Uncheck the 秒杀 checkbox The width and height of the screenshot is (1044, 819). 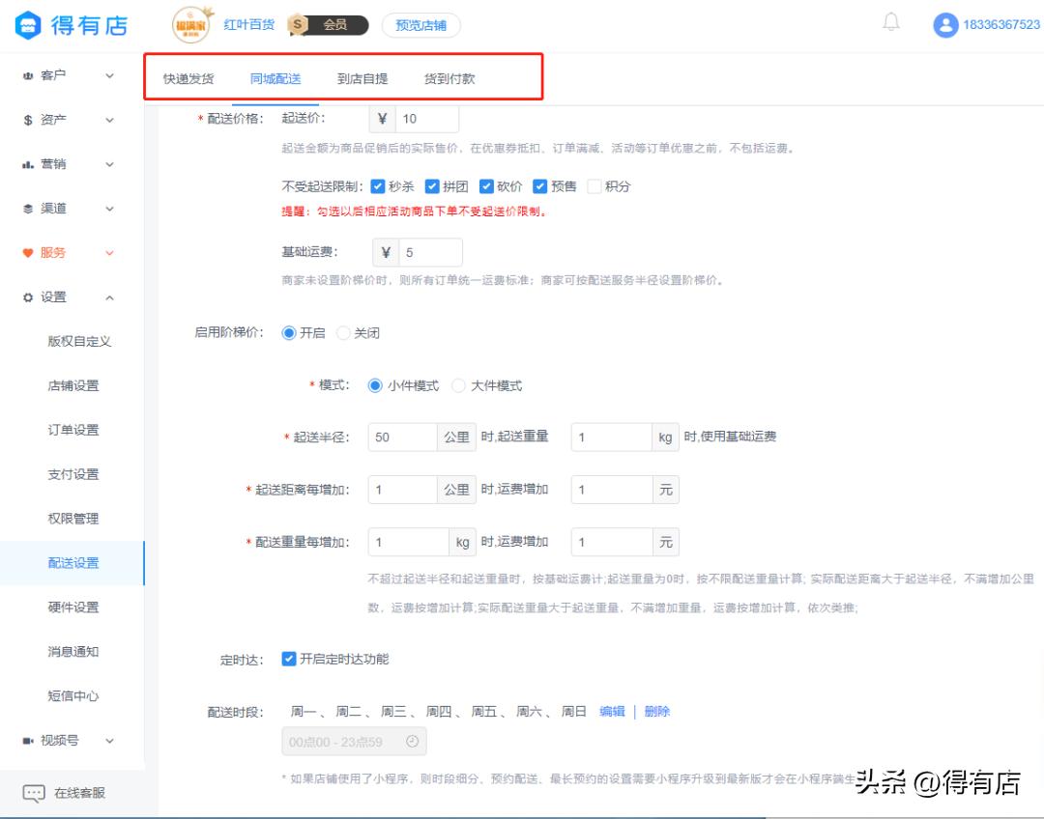377,185
